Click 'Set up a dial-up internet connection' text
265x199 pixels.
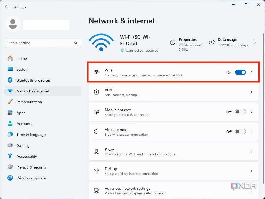pos(131,174)
